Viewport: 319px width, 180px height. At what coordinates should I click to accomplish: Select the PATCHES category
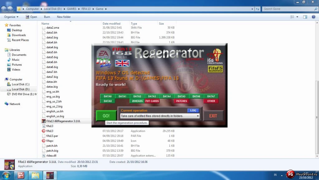click(181, 101)
